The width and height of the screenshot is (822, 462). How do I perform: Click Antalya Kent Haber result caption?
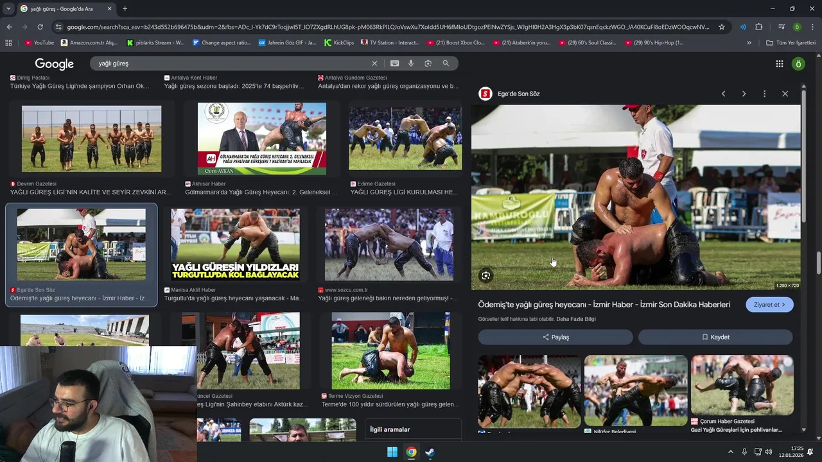click(x=234, y=86)
